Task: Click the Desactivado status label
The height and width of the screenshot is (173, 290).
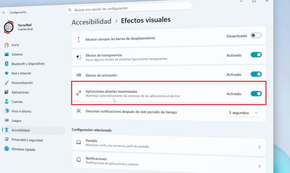Action: click(237, 36)
